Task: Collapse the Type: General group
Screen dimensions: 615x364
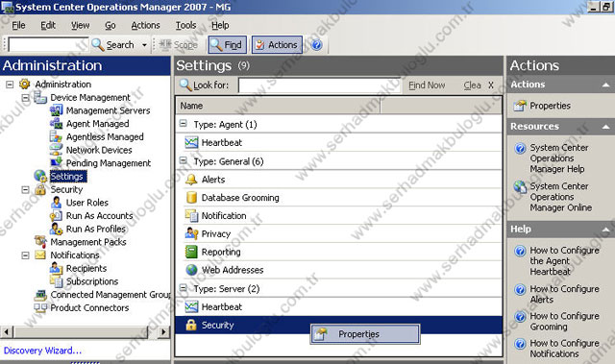Action: [x=183, y=160]
